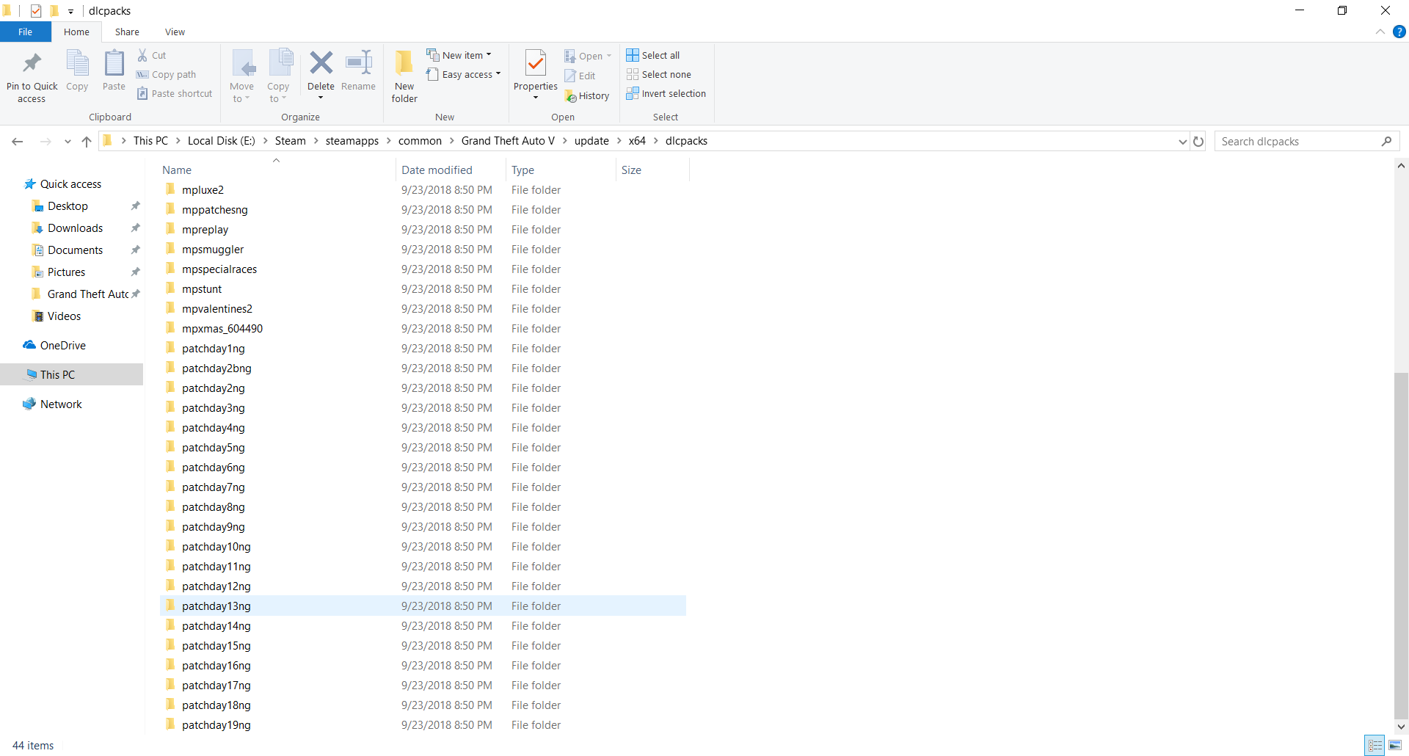Image resolution: width=1409 pixels, height=756 pixels.
Task: Expand address bar history dropdown
Action: (1182, 142)
